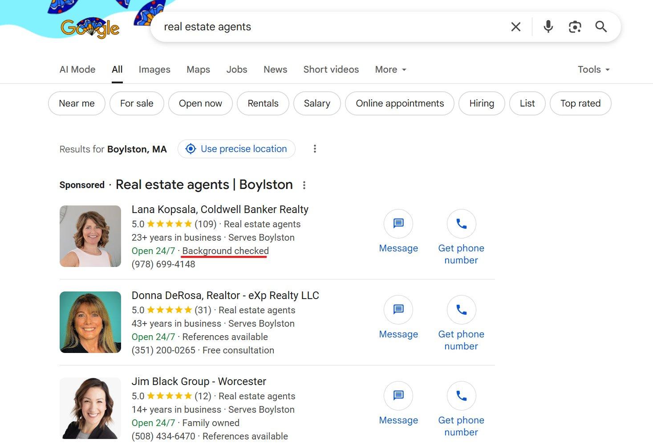Click the 5.0 star rating with (31) reviews

171,310
